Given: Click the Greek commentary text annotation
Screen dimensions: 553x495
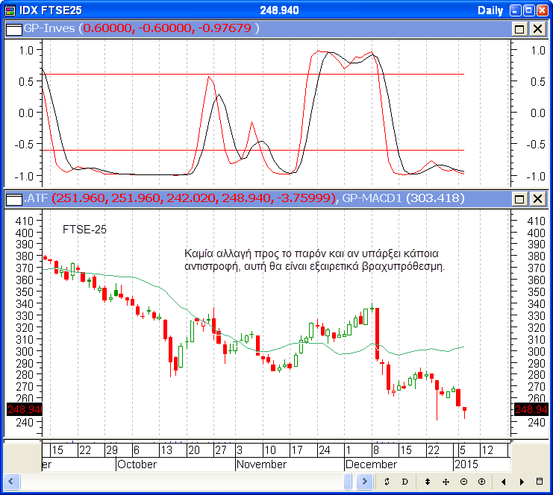Looking at the screenshot, I should point(315,259).
